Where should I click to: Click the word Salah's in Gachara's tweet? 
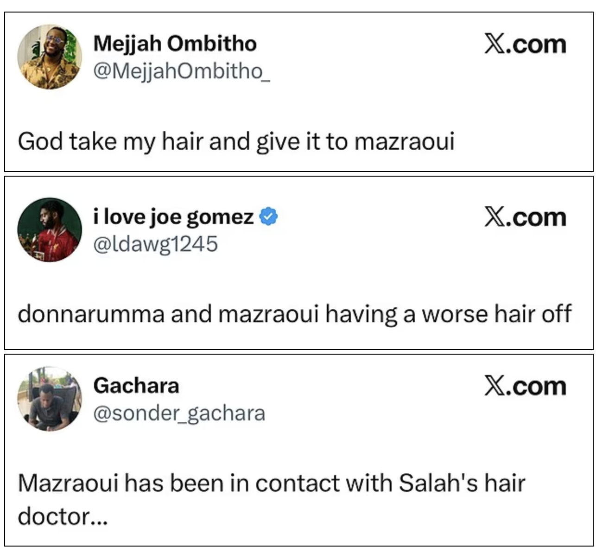438,483
